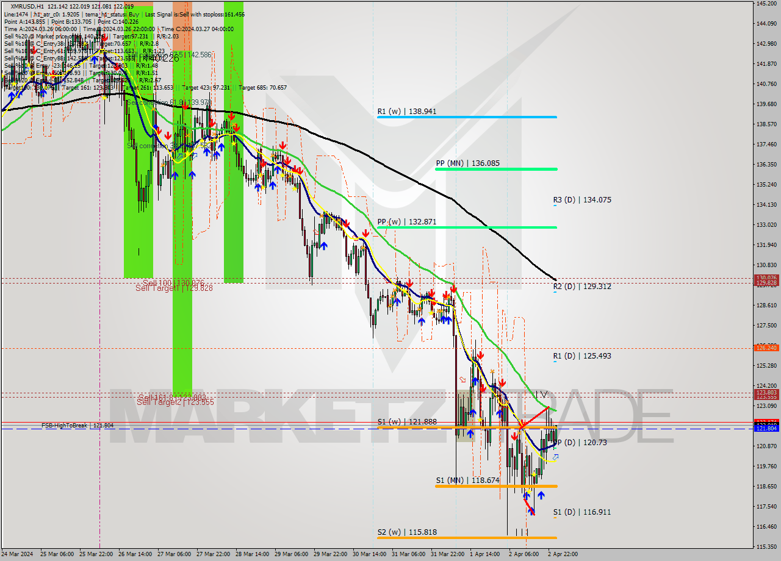Click the blue 121.804 price tag
This screenshot has height=561, width=781.
click(x=766, y=429)
